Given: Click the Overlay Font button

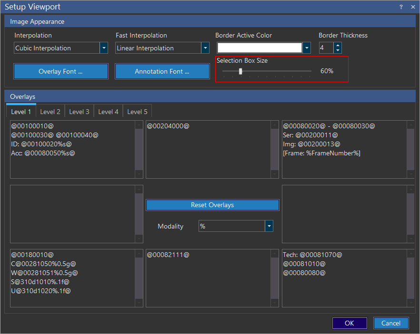Looking at the screenshot, I should [60, 71].
